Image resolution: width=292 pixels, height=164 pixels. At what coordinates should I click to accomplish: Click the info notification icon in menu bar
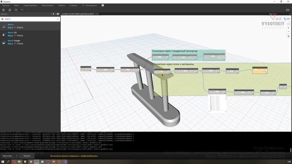[103, 5]
